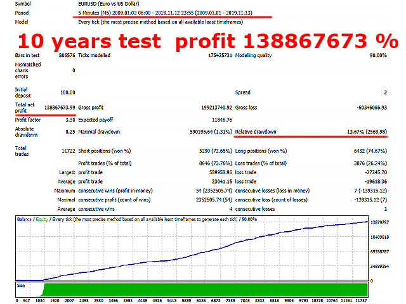Click the 'Modelling quality' label
The width and height of the screenshot is (406, 304).
tap(253, 55)
